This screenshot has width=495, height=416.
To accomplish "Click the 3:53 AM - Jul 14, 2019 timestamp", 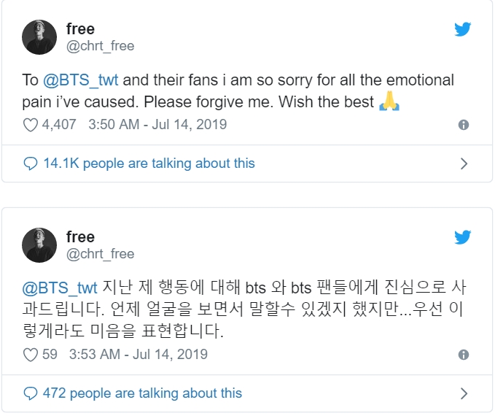I will pos(138,355).
